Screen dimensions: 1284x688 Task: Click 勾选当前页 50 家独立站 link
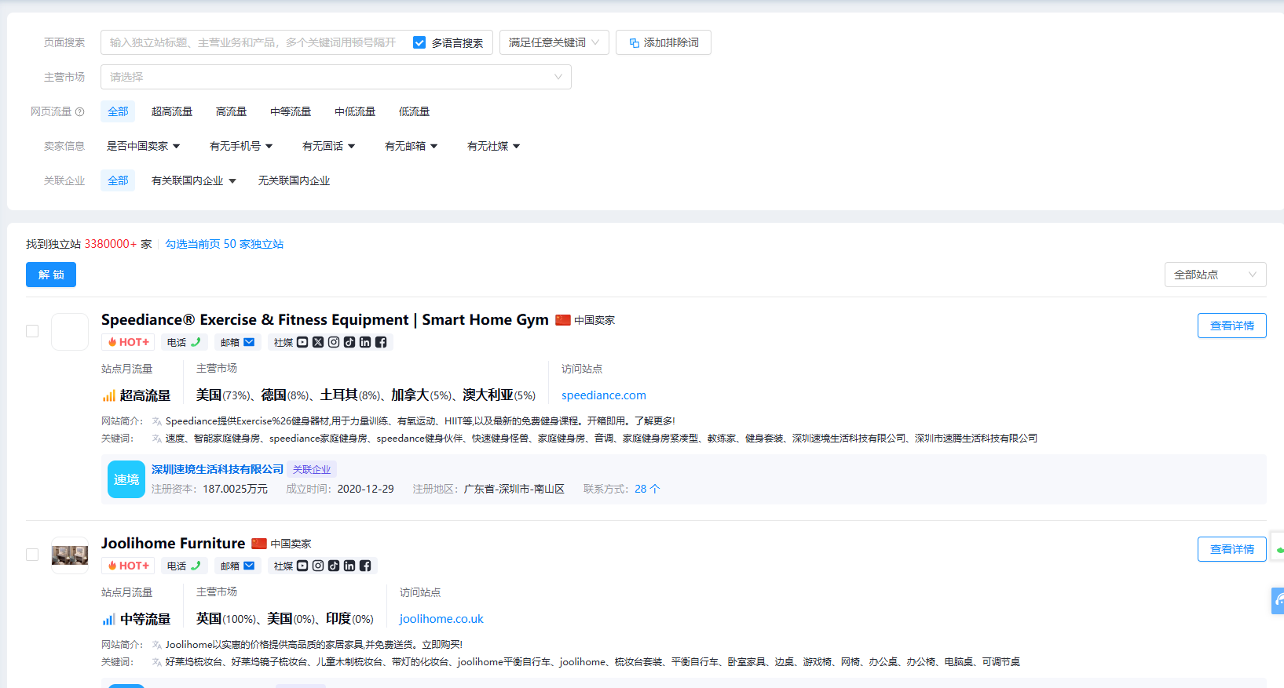[225, 244]
